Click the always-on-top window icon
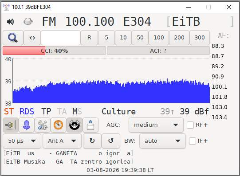 [x=90, y=125]
